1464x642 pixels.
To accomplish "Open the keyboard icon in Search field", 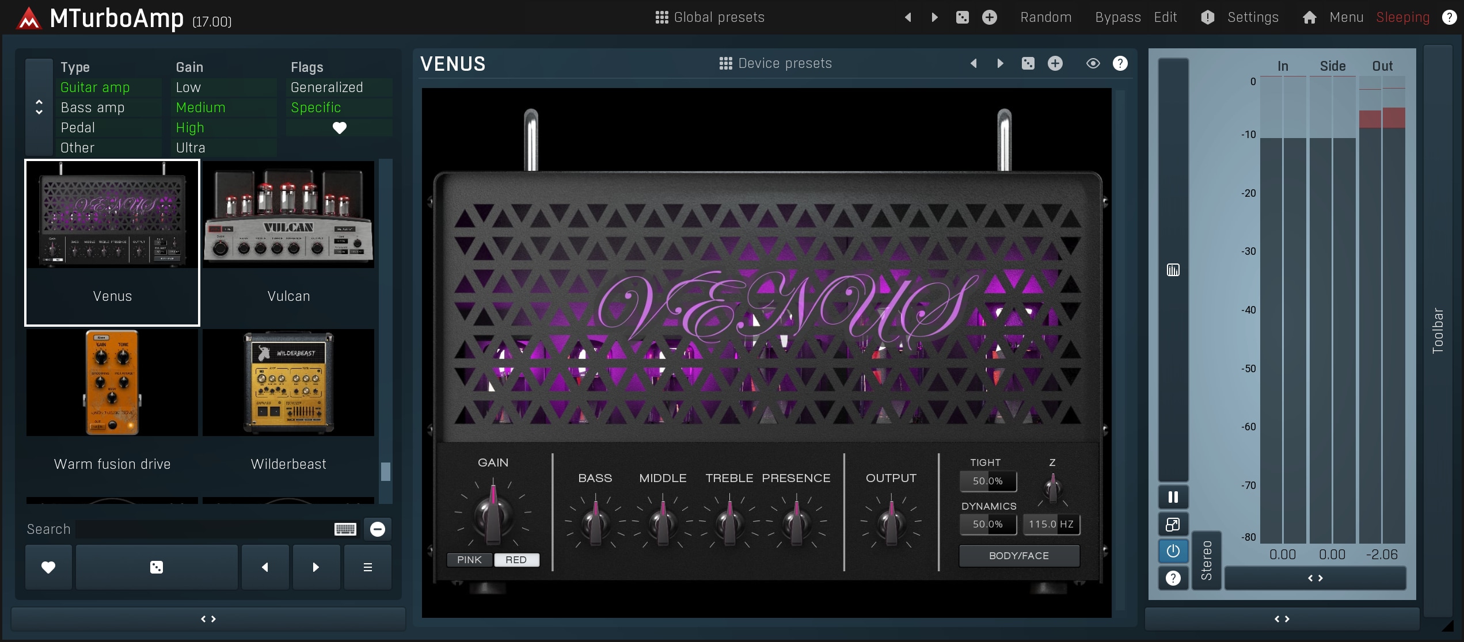I will click(345, 529).
